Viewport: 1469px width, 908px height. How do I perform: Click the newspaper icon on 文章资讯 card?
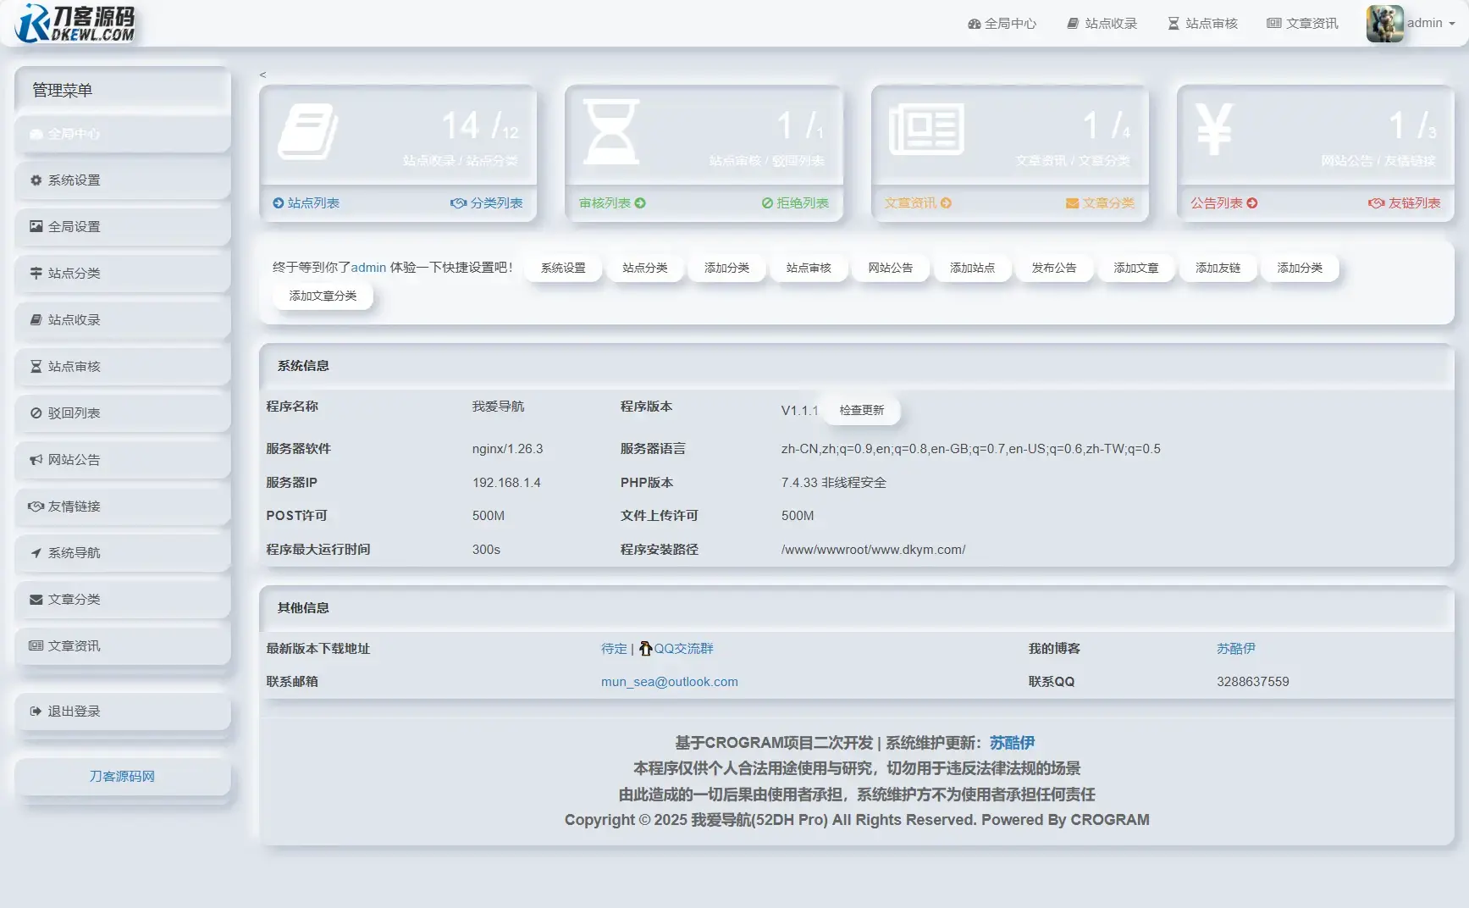(x=926, y=129)
